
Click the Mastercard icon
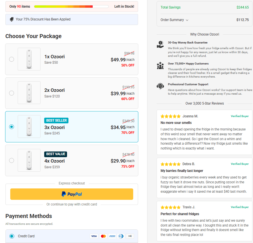tap(103, 236)
